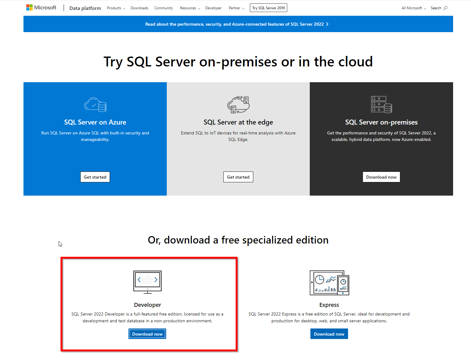Click the Express edition title
The width and height of the screenshot is (471, 360).
pos(329,305)
